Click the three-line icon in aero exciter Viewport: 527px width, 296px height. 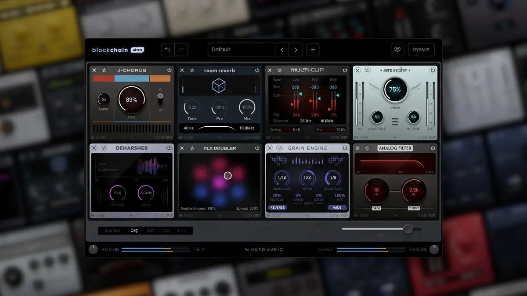395,121
